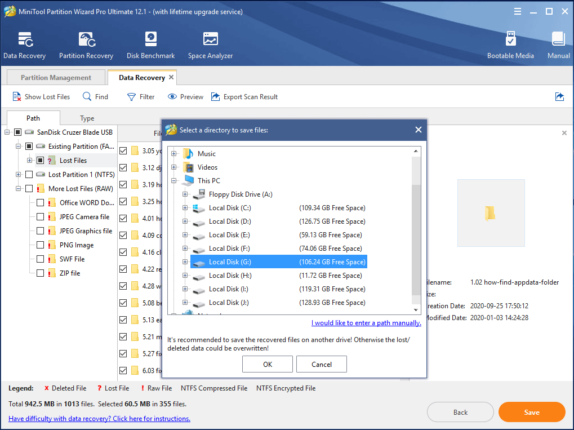Click the orange Save button
Viewport: 574px width, 430px height.
click(x=532, y=413)
